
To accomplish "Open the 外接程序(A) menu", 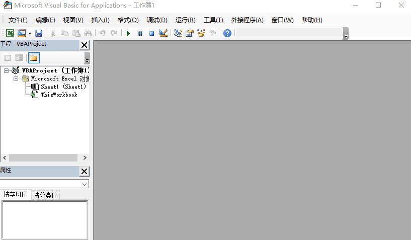I will coord(247,20).
